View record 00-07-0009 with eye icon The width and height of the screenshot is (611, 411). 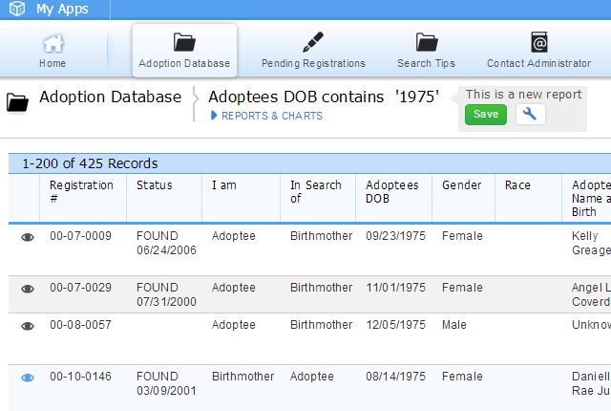(x=28, y=238)
